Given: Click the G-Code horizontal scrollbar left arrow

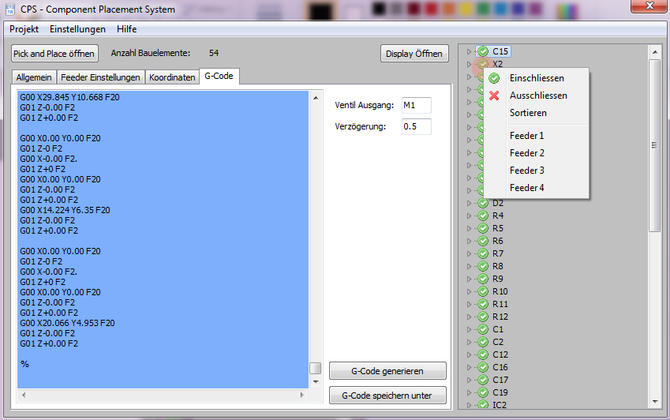Looking at the screenshot, I should click(24, 396).
